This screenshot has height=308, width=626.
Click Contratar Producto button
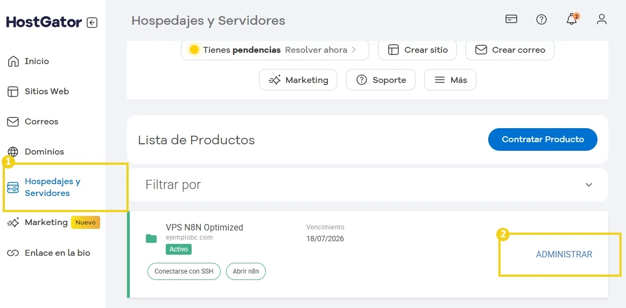[543, 139]
